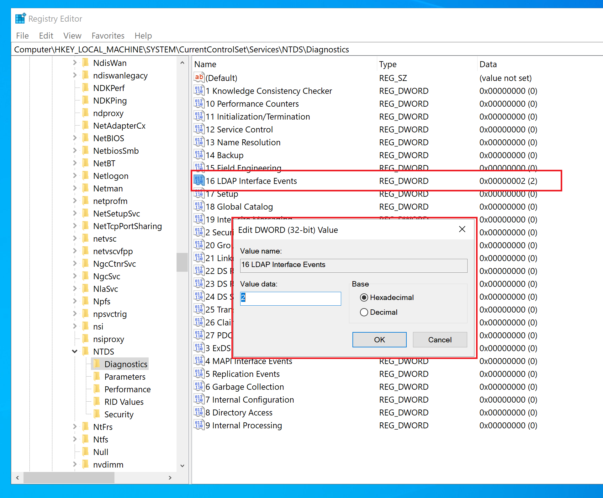
Task: Expand the NetBT tree node
Action: [75, 163]
